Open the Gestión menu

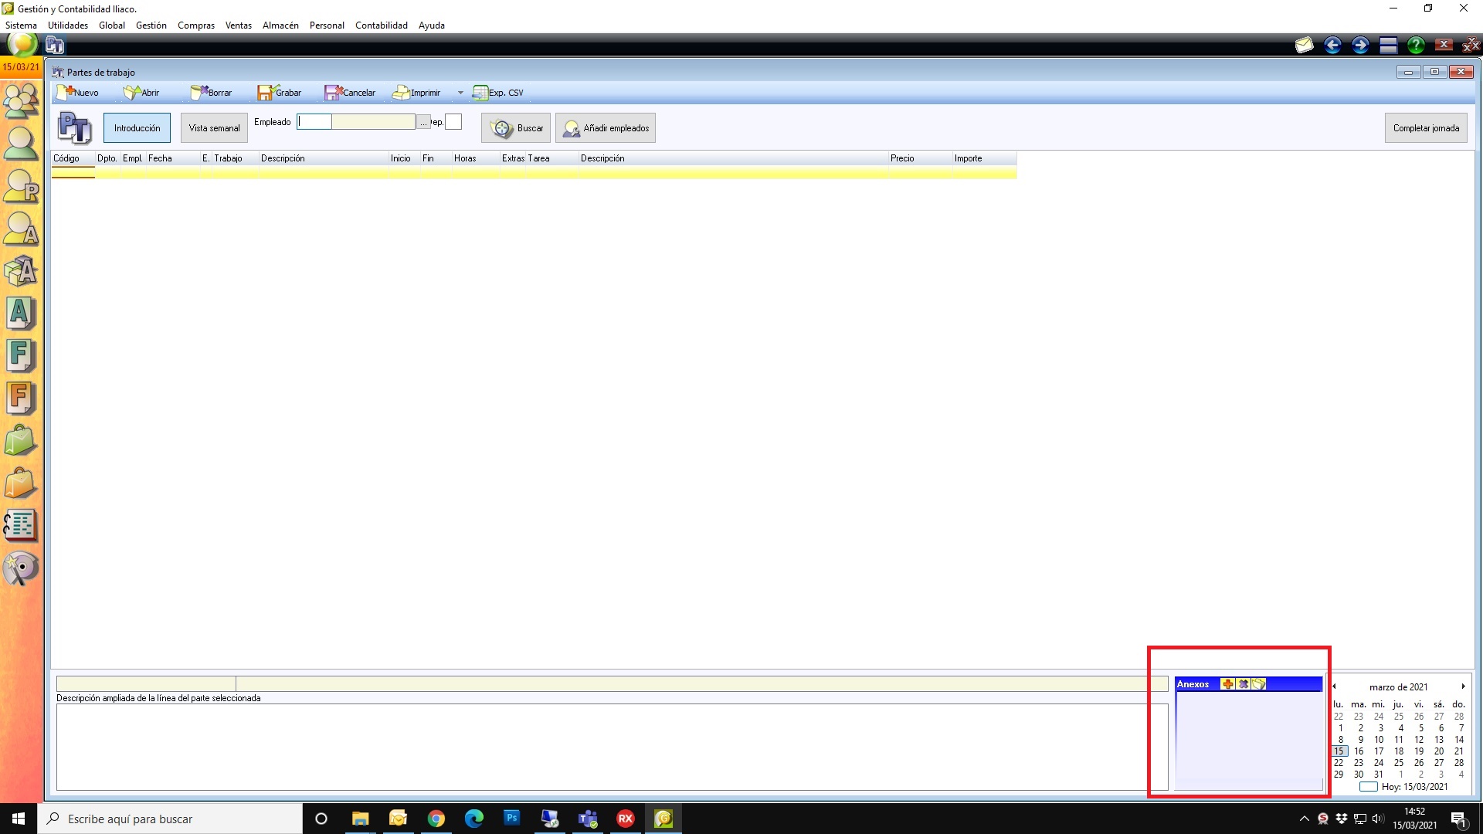[x=151, y=25]
